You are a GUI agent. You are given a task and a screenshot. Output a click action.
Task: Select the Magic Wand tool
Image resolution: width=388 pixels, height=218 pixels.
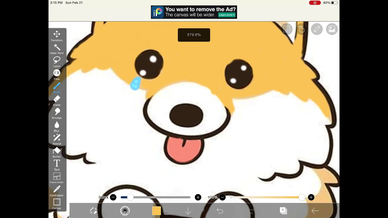click(x=57, y=49)
